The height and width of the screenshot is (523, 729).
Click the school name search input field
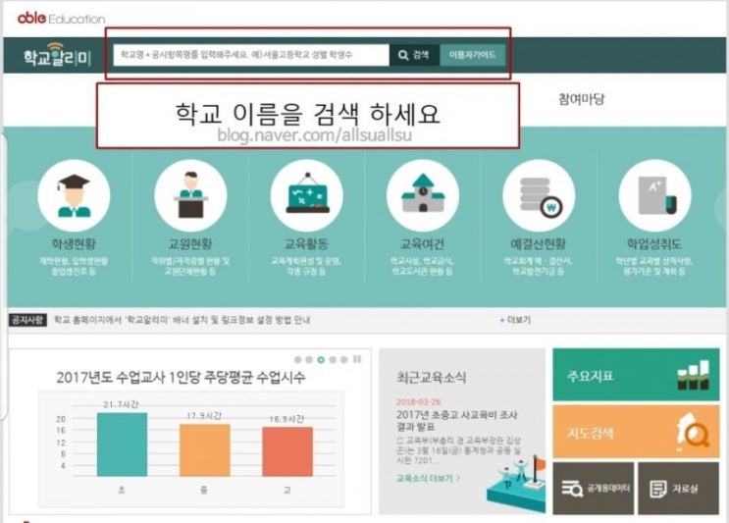point(251,55)
